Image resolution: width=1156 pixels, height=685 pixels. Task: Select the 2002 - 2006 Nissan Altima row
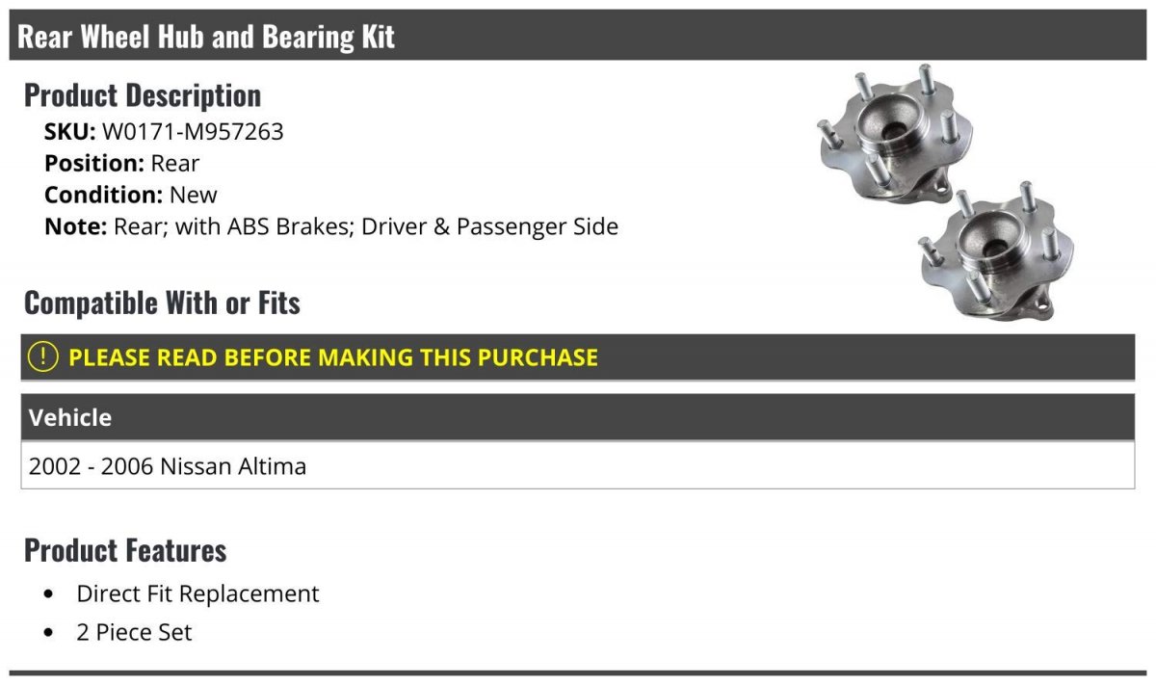coord(578,465)
